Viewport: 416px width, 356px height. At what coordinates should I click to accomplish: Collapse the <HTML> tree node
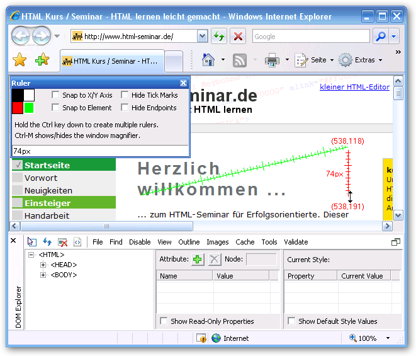(31, 255)
